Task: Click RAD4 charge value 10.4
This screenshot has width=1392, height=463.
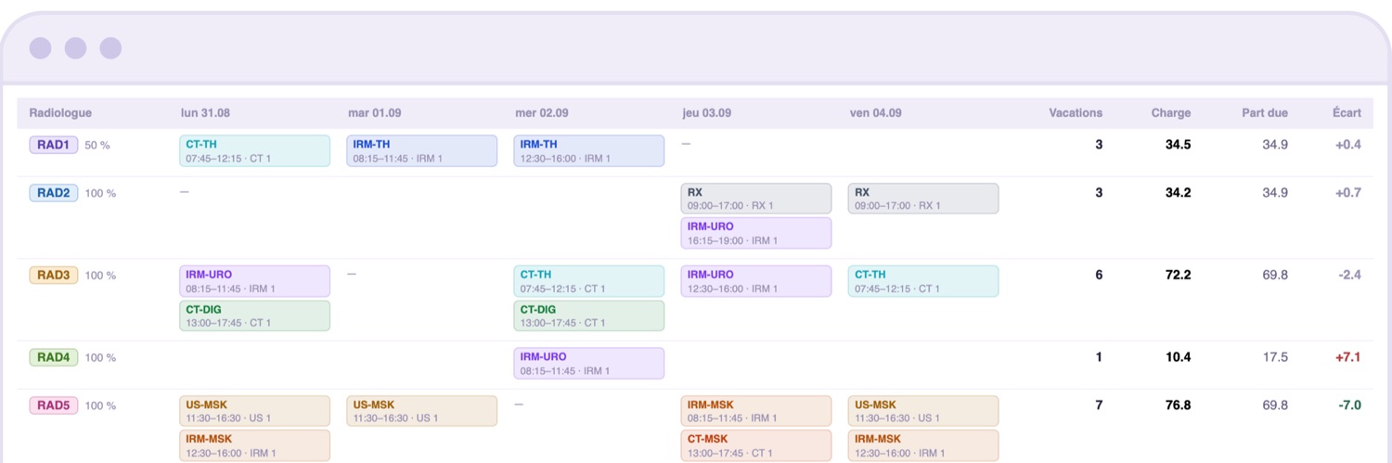Action: 1179,357
